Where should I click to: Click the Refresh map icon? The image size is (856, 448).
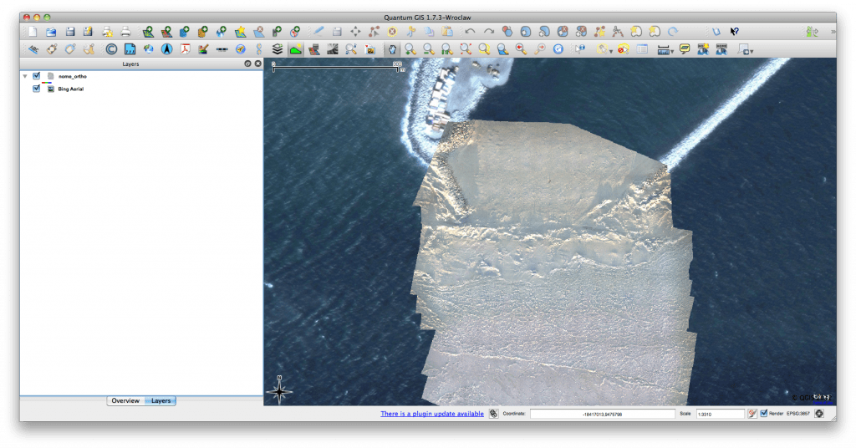[x=558, y=49]
